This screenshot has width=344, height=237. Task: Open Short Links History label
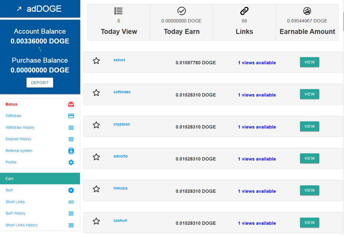(x=22, y=225)
